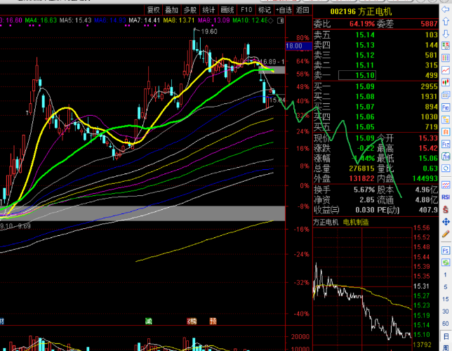Click the 002196 方正电机 stock title
This screenshot has width=452, height=351.
[361, 11]
